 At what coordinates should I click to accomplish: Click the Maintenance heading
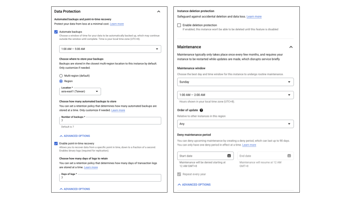point(189,47)
